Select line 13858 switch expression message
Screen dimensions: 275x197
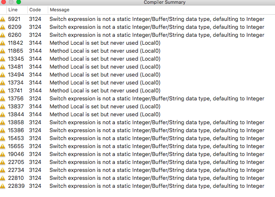click(x=157, y=123)
